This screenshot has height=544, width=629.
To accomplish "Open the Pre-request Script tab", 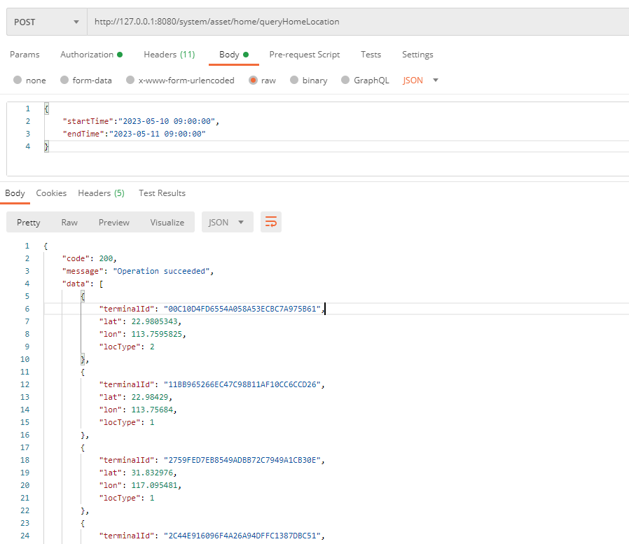I will click(x=305, y=55).
